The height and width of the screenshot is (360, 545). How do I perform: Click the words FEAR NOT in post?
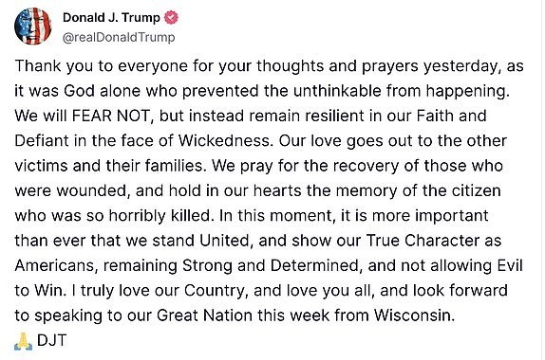pos(110,116)
